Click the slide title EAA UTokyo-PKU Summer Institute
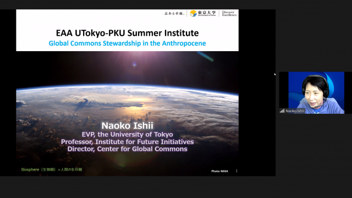 coord(127,33)
